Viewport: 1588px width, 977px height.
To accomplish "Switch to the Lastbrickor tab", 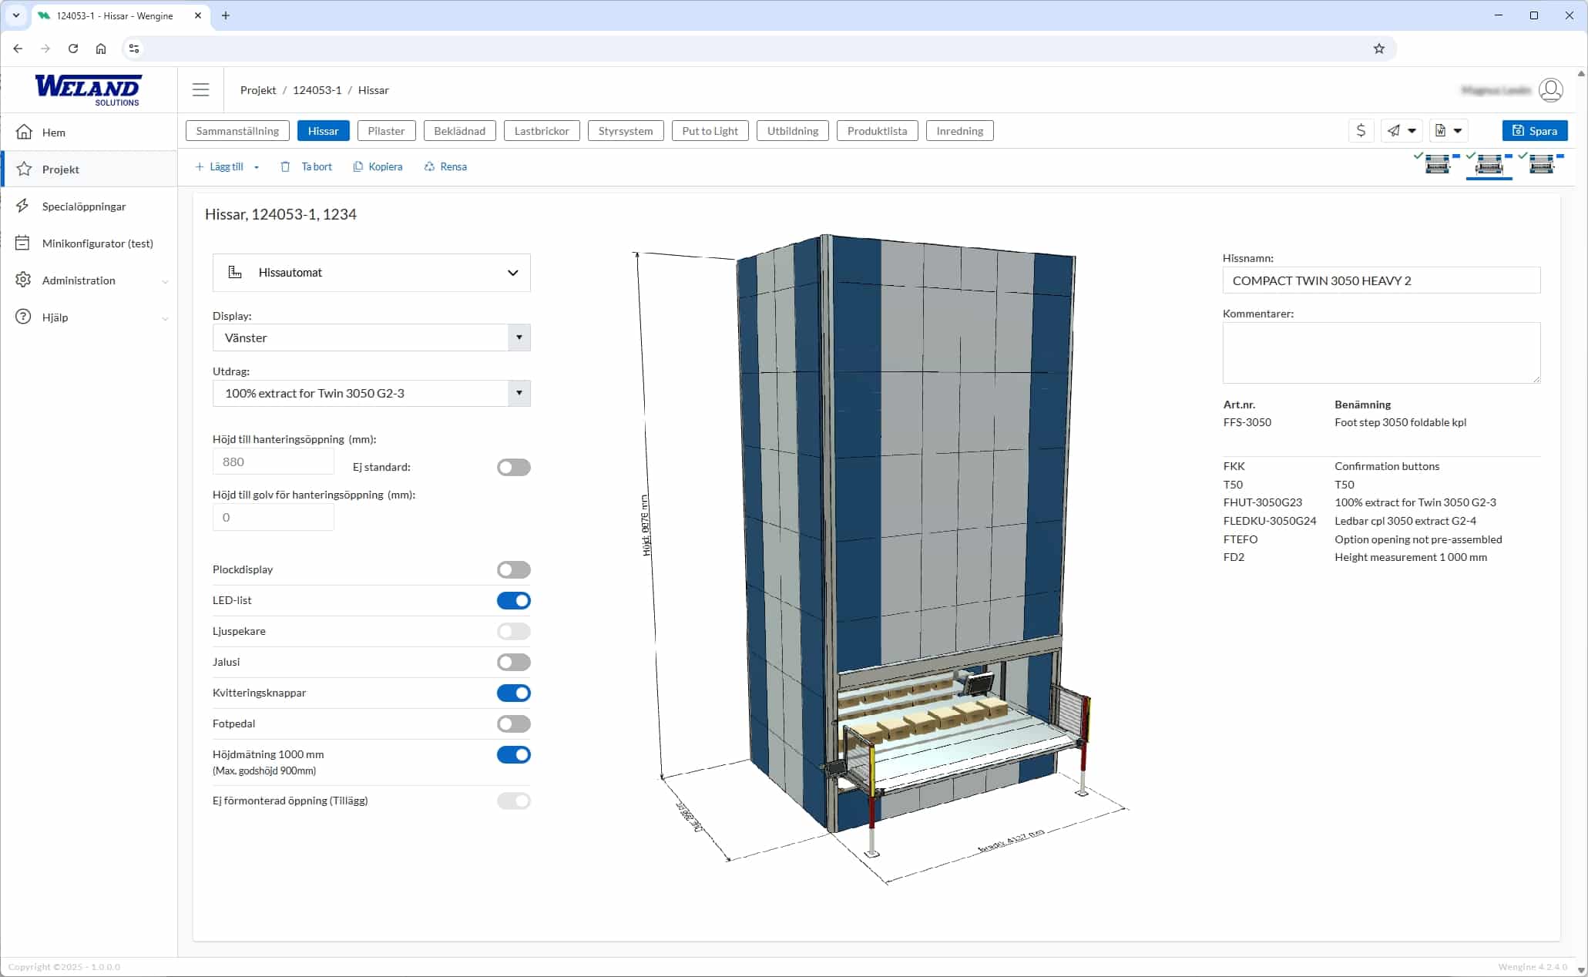I will pyautogui.click(x=542, y=131).
